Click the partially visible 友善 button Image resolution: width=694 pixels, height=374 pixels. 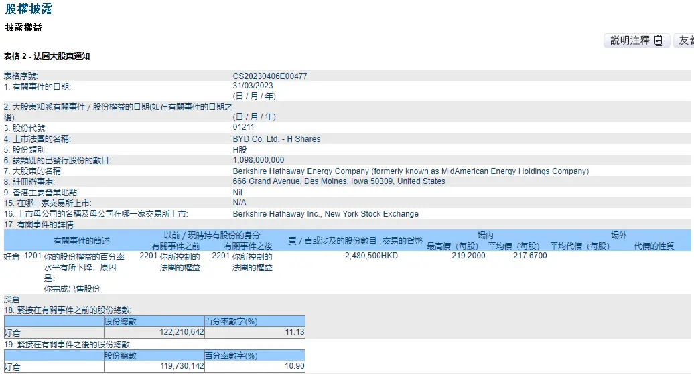click(684, 41)
